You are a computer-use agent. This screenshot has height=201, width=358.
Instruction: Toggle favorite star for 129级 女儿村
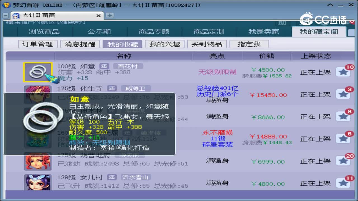tap(343, 183)
